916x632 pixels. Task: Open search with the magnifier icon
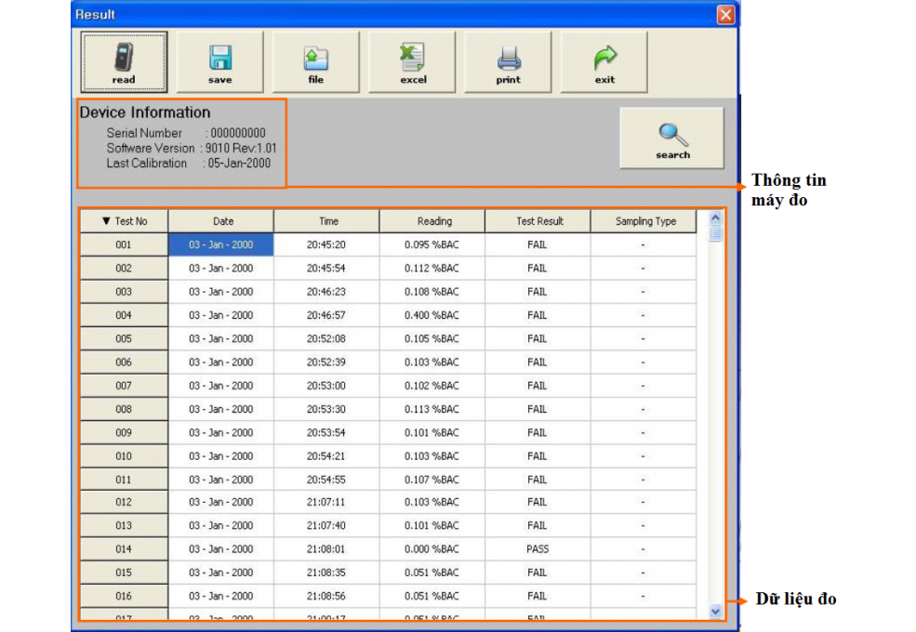click(x=671, y=138)
